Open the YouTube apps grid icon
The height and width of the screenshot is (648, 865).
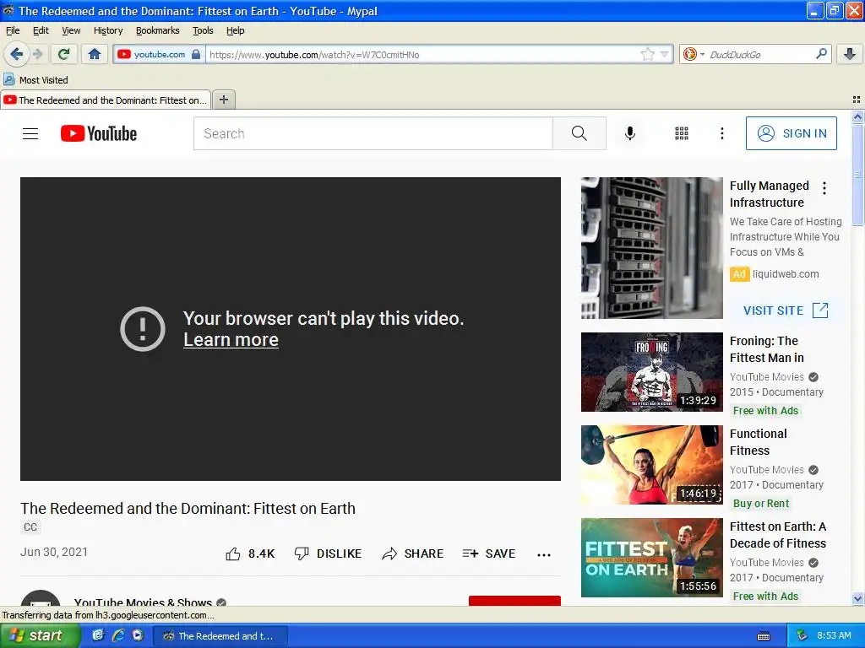[682, 133]
